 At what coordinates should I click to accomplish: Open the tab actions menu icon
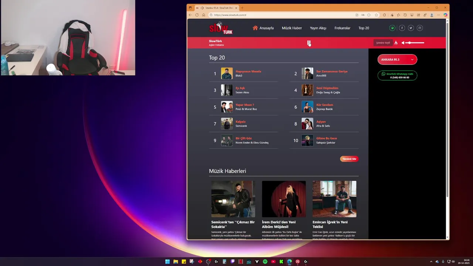point(190,8)
